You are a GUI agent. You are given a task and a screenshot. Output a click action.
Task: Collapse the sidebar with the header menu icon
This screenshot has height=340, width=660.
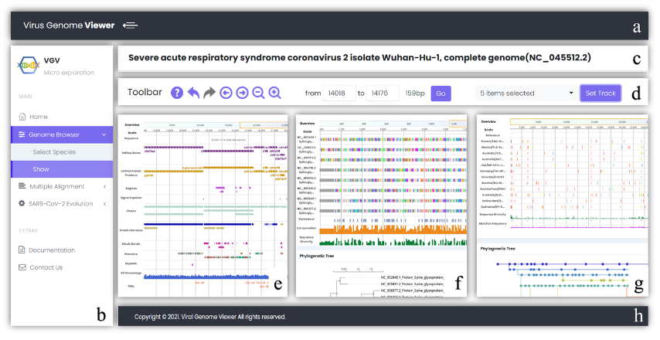coord(130,25)
